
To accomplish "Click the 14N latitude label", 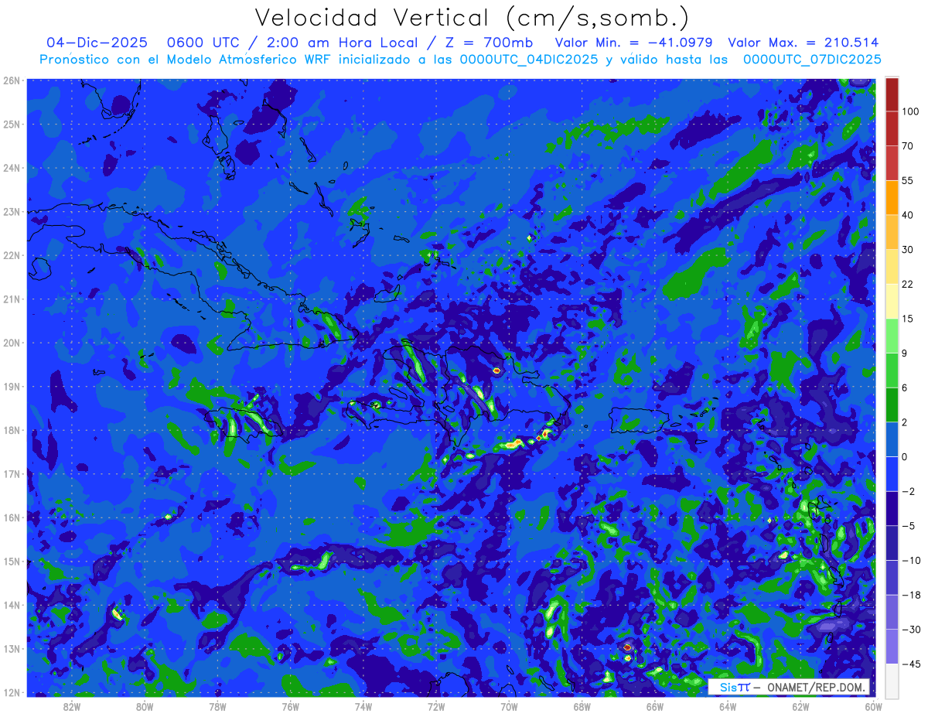I will [x=11, y=605].
